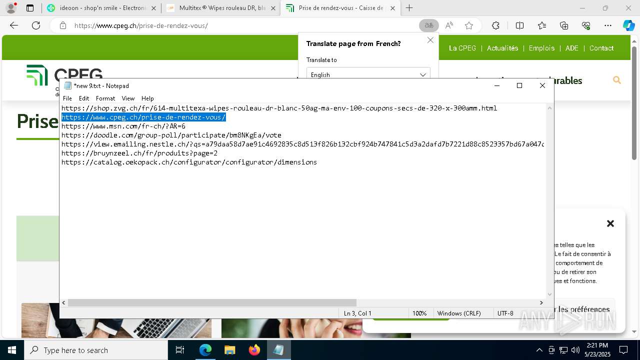This screenshot has width=640, height=360.
Task: Open the Extensions puzzle icon
Action: coord(495,25)
